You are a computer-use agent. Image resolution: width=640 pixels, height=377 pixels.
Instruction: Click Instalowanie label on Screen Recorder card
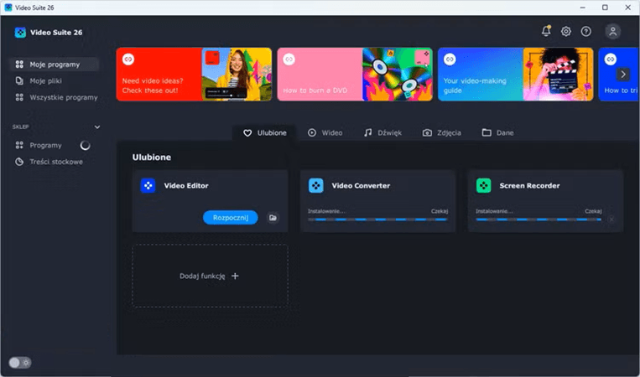pyautogui.click(x=494, y=211)
